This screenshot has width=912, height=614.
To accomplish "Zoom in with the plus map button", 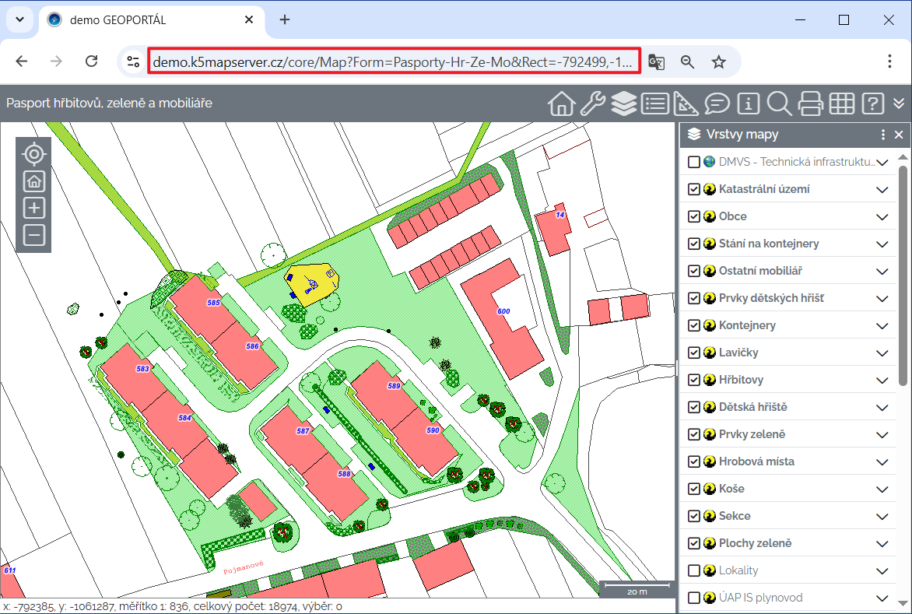I will [33, 208].
